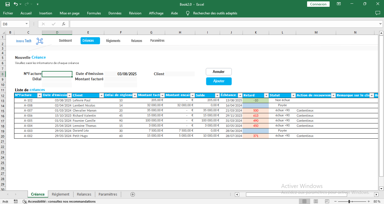Switch to Page Layout view icon

316,201
